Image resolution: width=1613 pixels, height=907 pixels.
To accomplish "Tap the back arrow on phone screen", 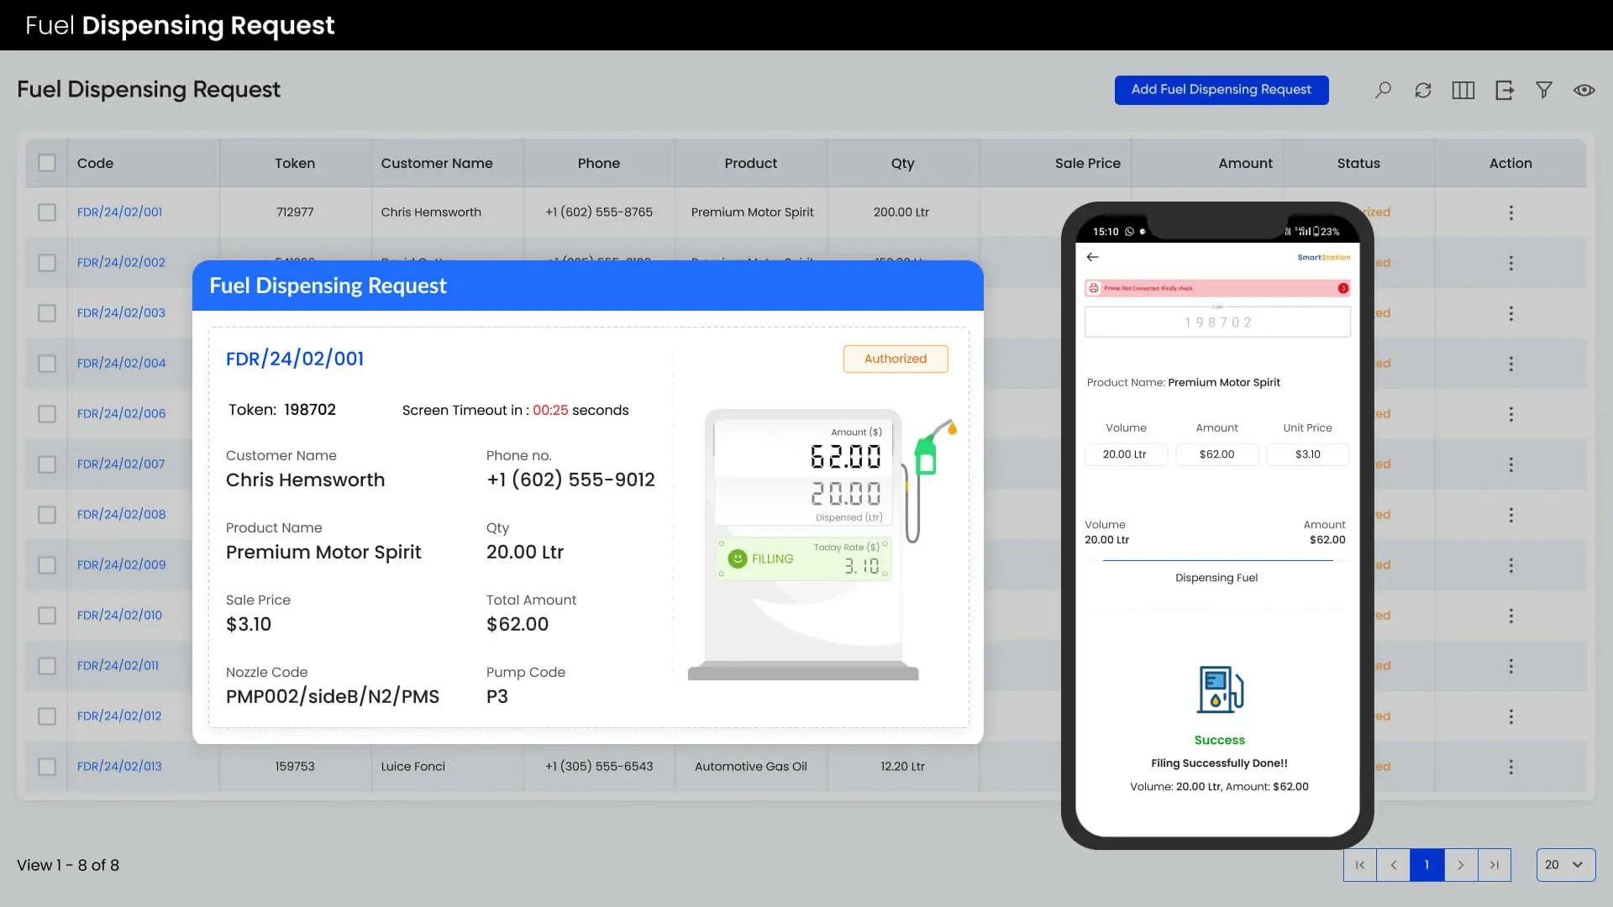I will tap(1092, 257).
